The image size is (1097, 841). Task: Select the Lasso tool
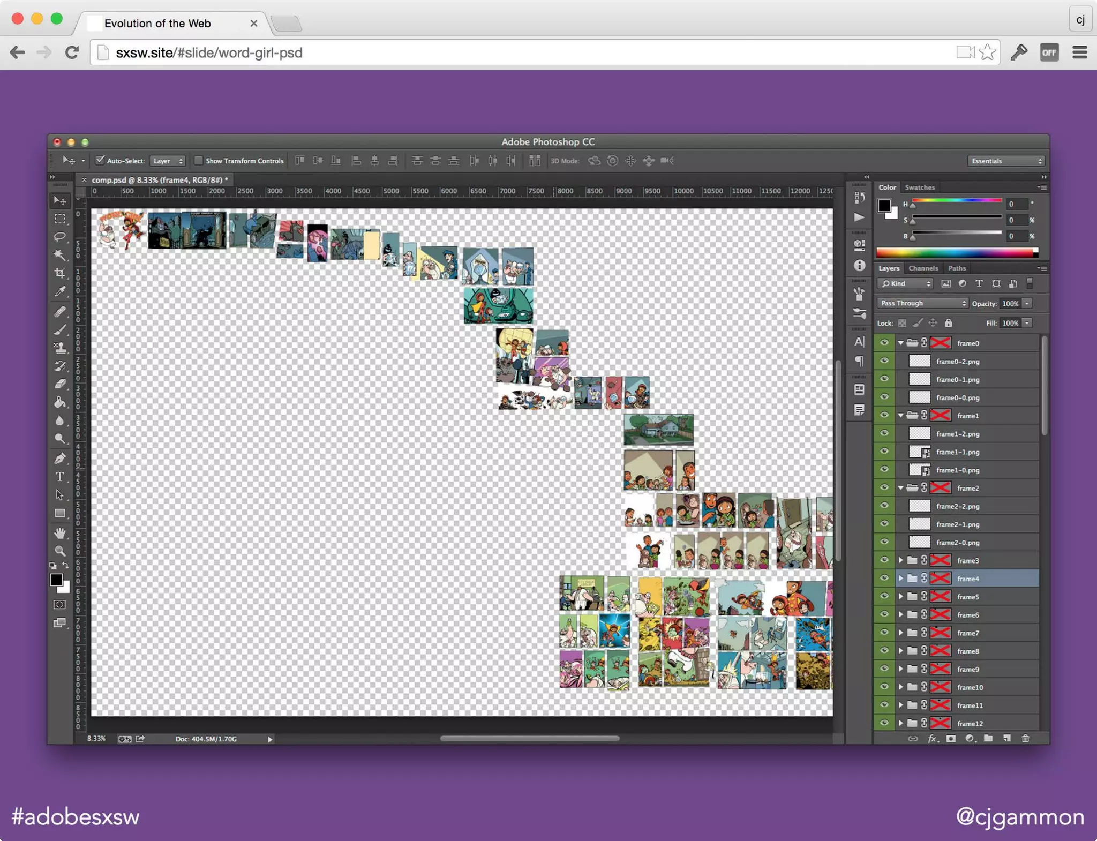pos(60,237)
